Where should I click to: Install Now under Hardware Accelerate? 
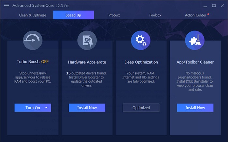click(87, 108)
